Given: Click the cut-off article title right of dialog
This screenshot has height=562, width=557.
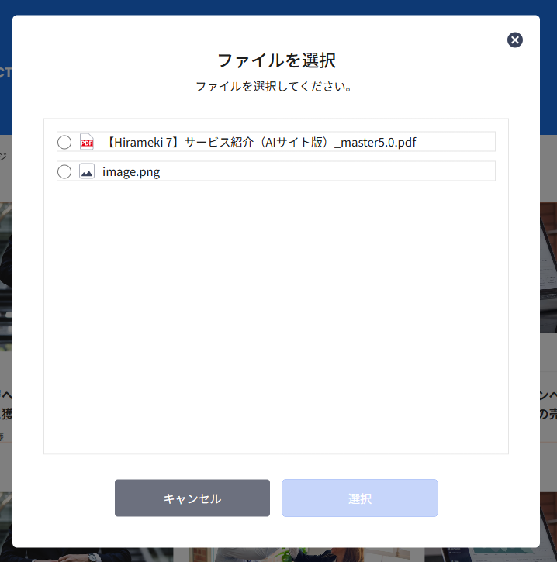Looking at the screenshot, I should click(548, 403).
